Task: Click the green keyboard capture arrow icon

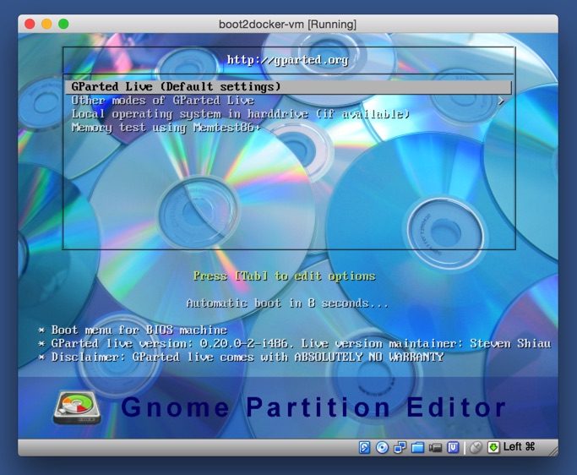Action: (493, 447)
